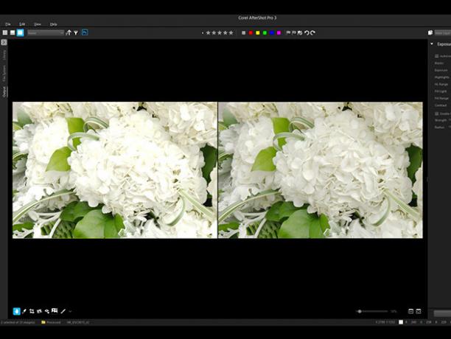
Task: Open the Help menu
Action: 53,24
